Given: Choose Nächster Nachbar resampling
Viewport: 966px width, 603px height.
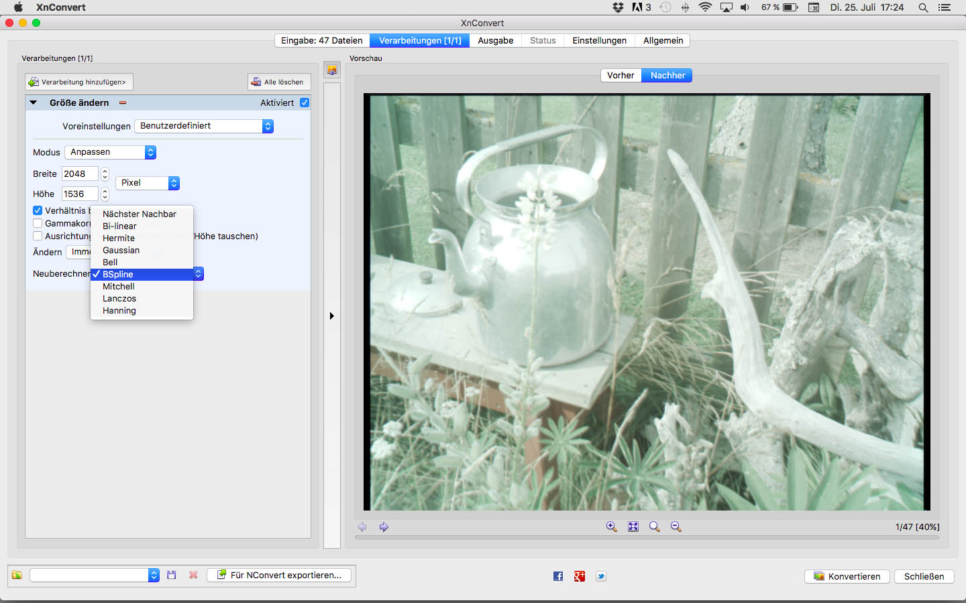Looking at the screenshot, I should pyautogui.click(x=142, y=214).
